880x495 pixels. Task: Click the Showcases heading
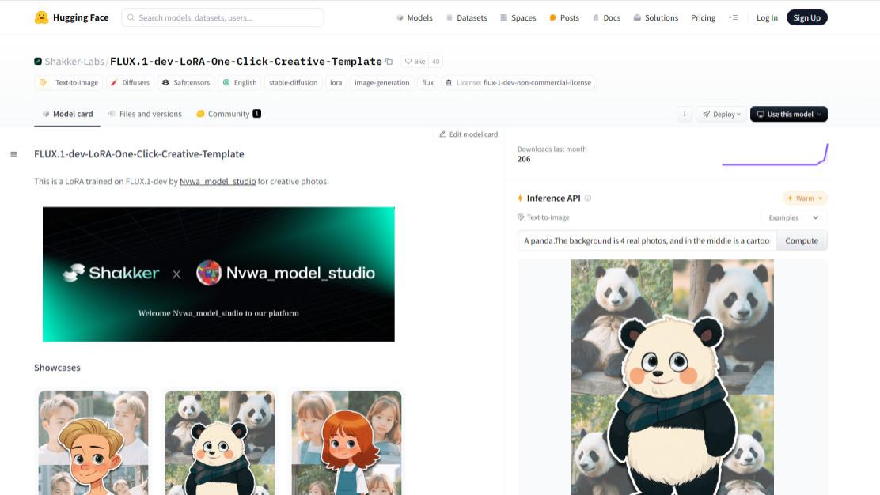(57, 367)
